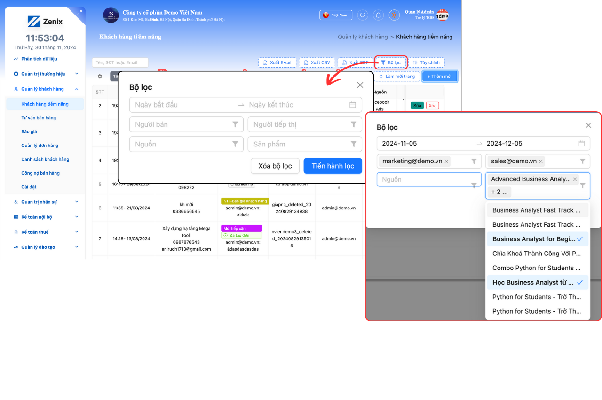Open the Người bán dropdown filter
Screen dimensions: 602x400
click(x=186, y=124)
